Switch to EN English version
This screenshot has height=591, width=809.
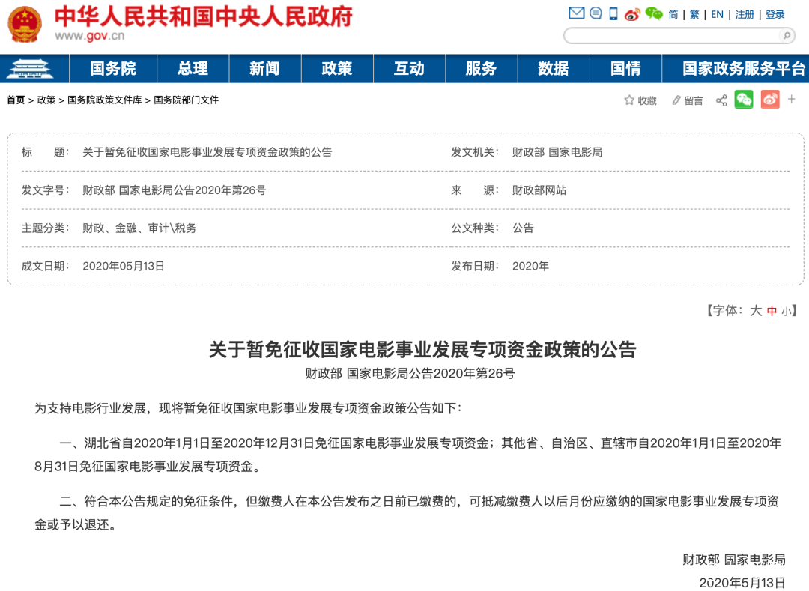(717, 15)
